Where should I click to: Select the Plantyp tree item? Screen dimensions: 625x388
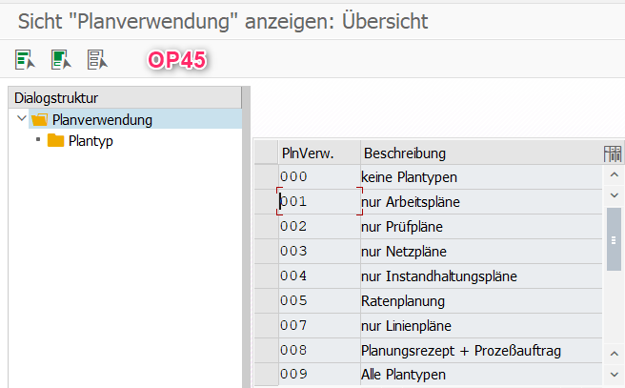(91, 141)
